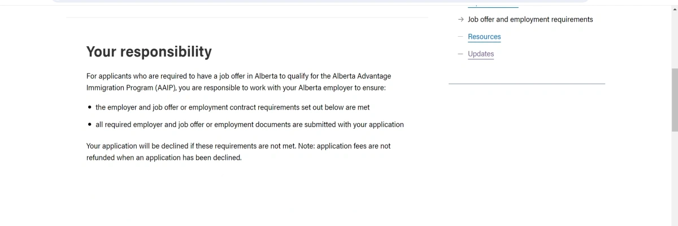Click the 'all required employer' bullet text
This screenshot has height=226, width=678.
point(250,124)
